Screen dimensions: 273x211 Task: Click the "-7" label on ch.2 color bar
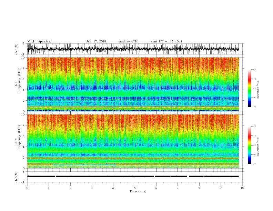[x=254, y=164]
